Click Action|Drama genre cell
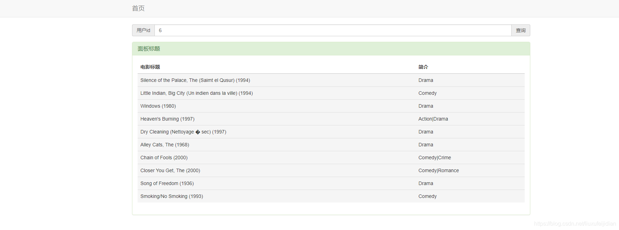The width and height of the screenshot is (619, 230). coord(433,119)
